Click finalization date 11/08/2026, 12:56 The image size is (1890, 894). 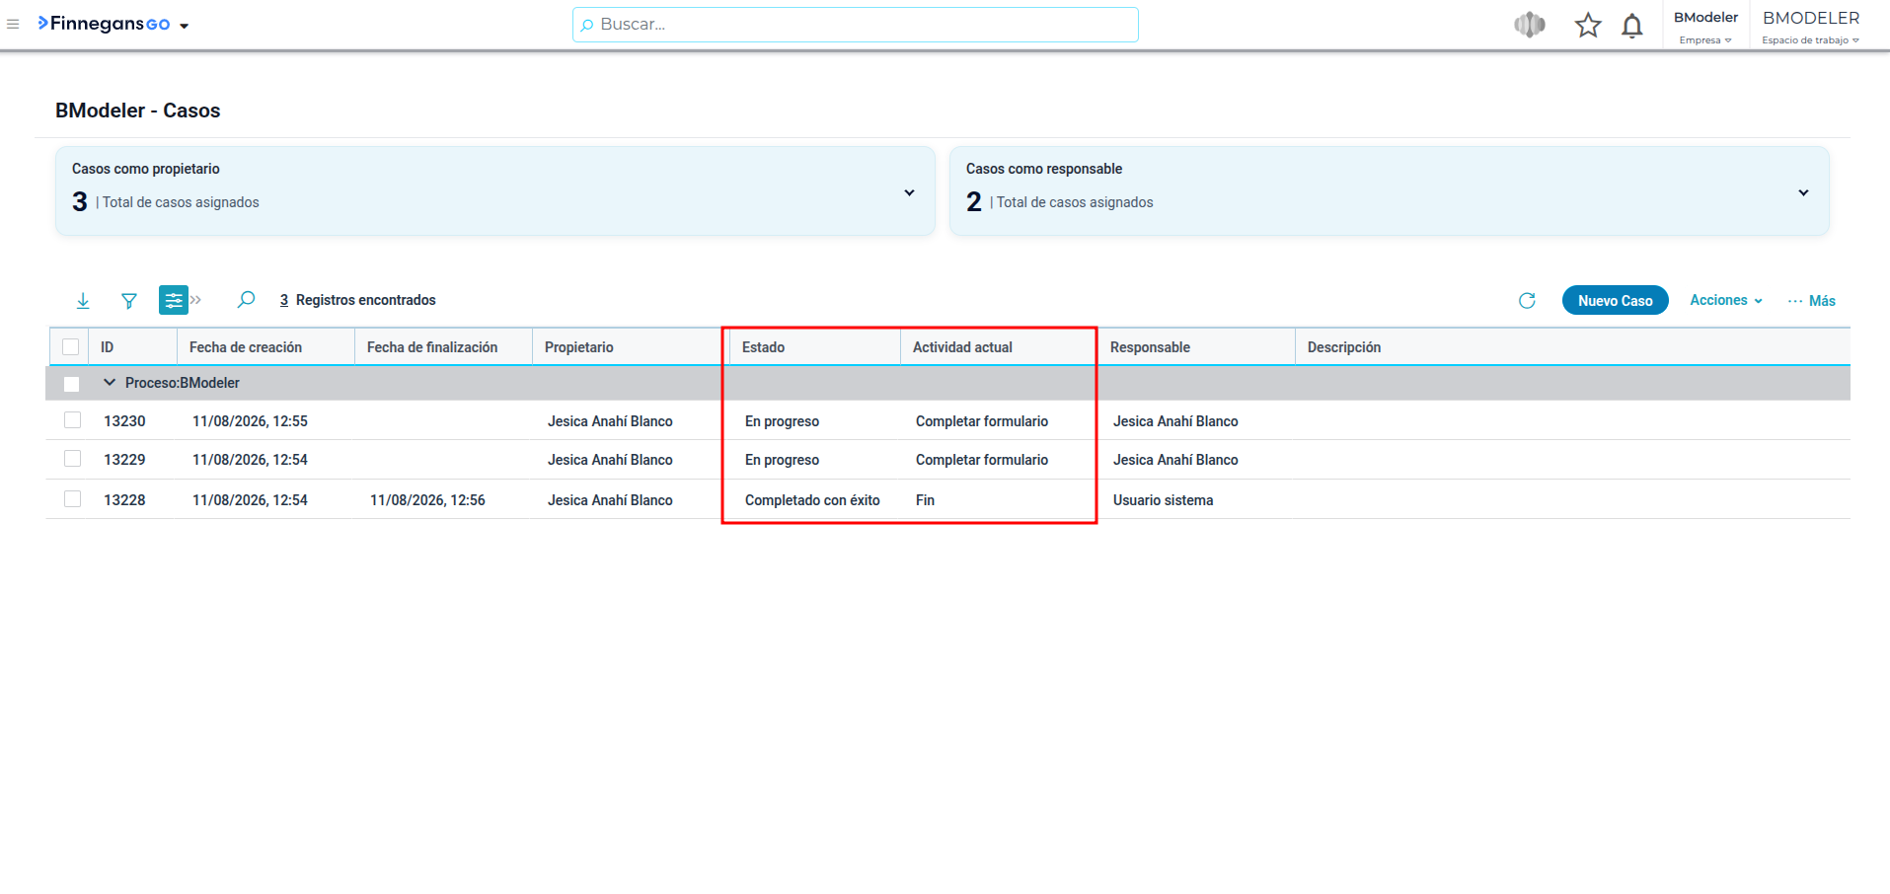(427, 500)
